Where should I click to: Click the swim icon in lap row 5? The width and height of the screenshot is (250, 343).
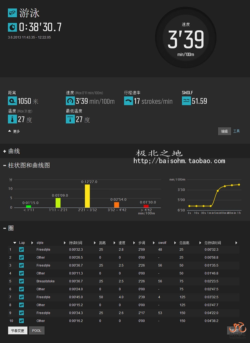coord(21,281)
